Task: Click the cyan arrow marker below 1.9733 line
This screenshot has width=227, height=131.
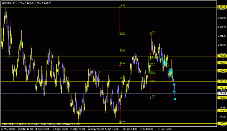Action: pos(174,84)
